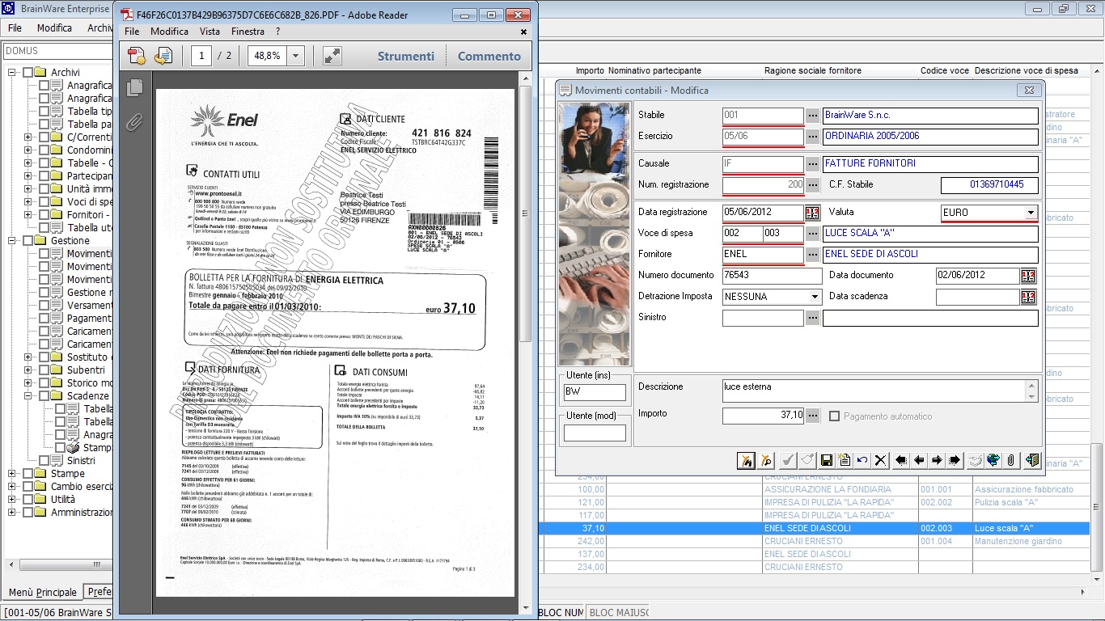Collapse the Scadenze tree node

pos(28,395)
